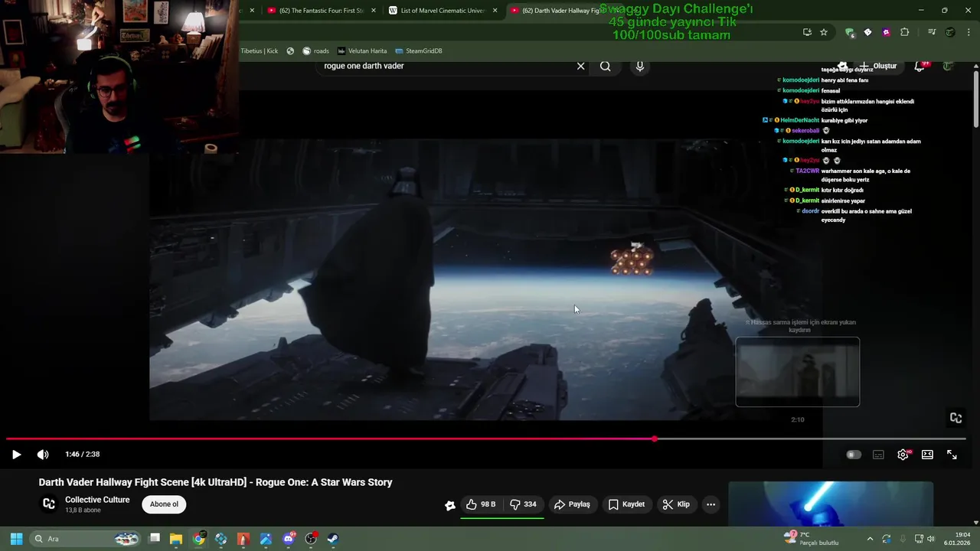This screenshot has width=980, height=551.
Task: Mute the video volume speaker icon
Action: [43, 455]
